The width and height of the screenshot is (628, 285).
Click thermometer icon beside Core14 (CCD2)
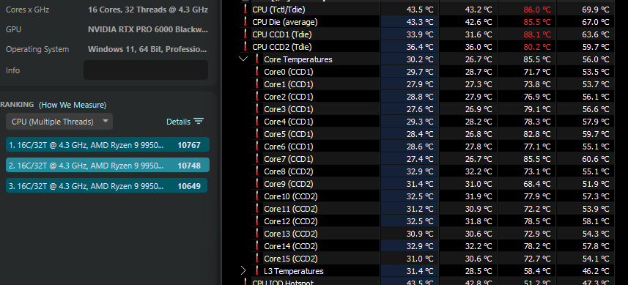(257, 245)
